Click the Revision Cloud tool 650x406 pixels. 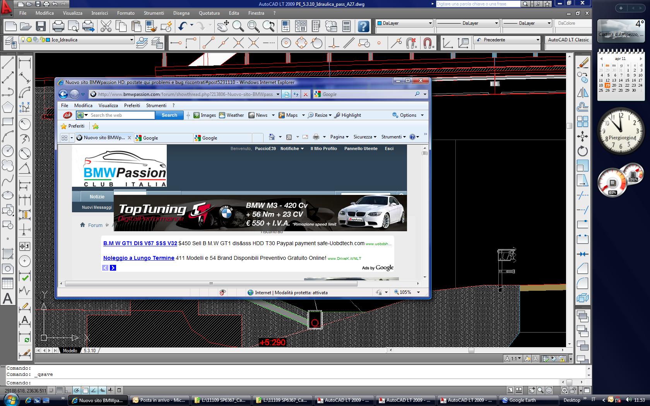coord(8,165)
